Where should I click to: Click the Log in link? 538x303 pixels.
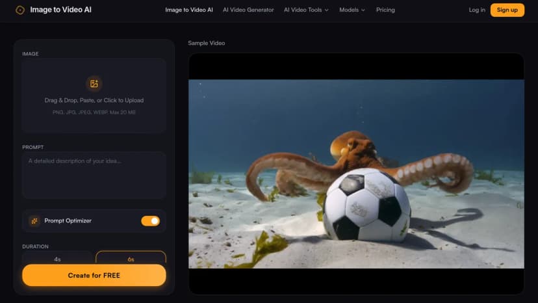click(x=477, y=10)
